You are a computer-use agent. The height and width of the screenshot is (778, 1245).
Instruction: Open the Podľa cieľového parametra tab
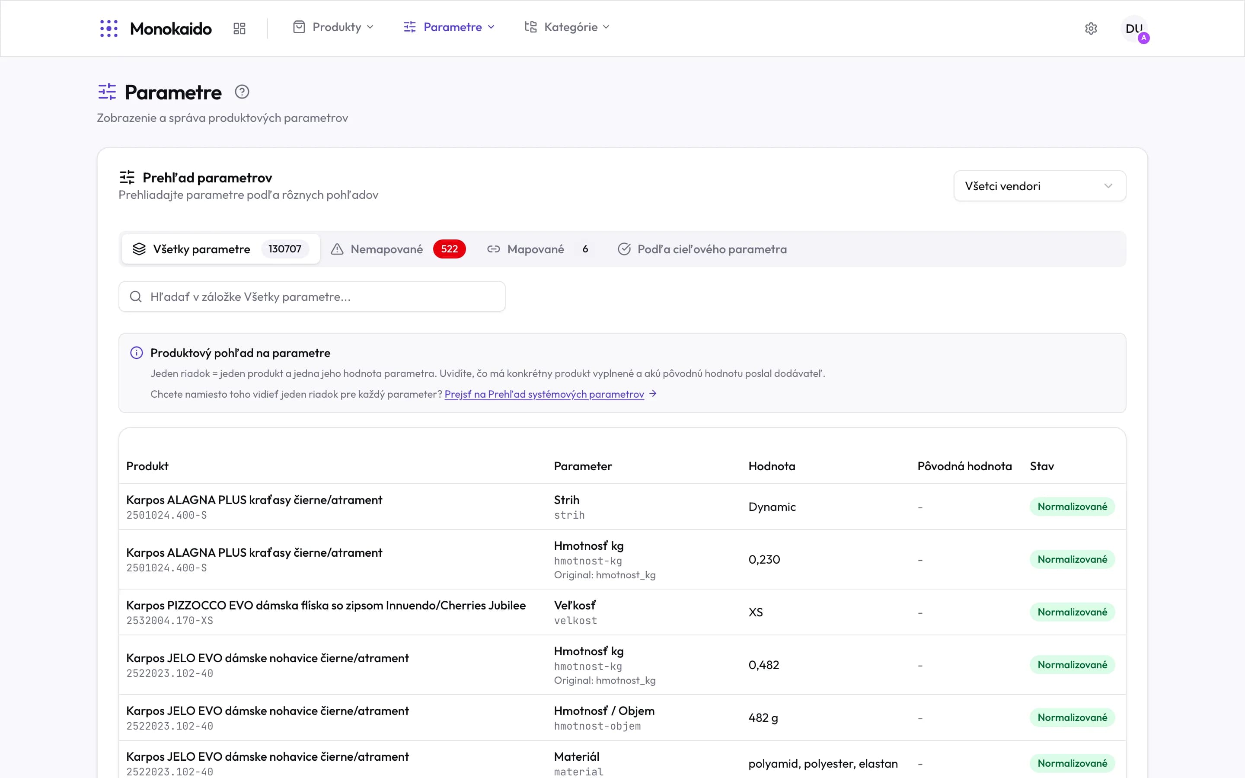coord(702,249)
